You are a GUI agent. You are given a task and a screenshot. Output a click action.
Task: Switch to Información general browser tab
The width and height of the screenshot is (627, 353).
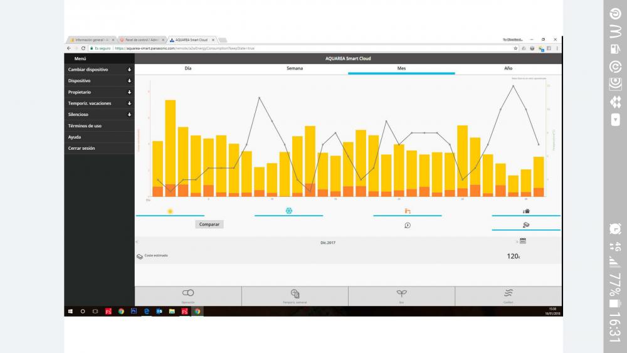coord(92,40)
